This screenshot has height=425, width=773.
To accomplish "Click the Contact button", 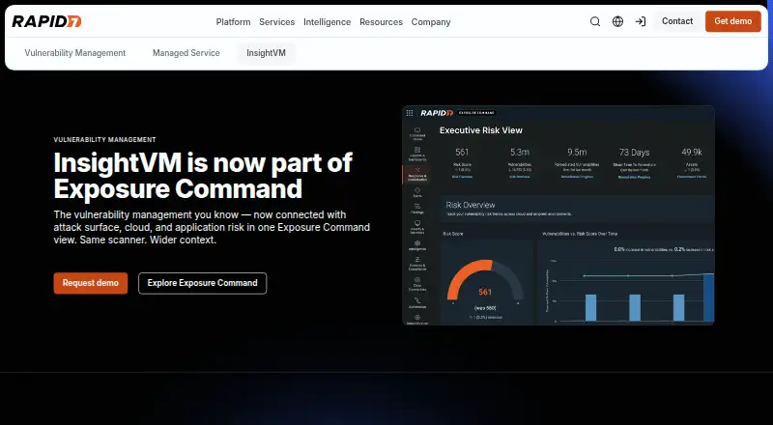I will tap(677, 21).
